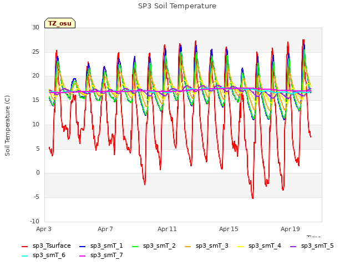Click cyan sp3_smT_6 color marker
The image size is (355, 266).
pos(24,256)
